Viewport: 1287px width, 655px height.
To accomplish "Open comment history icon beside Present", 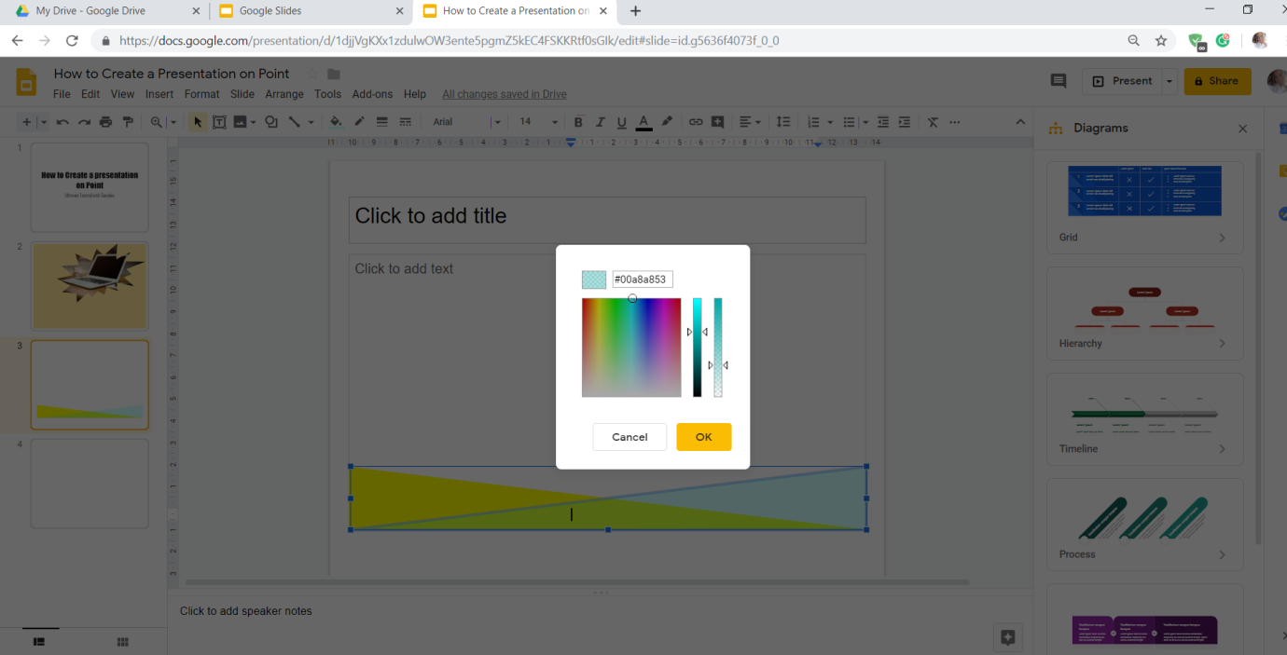I will pos(1059,81).
